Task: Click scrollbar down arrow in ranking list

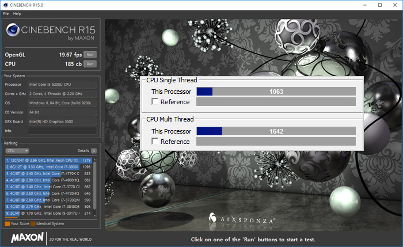Action: tap(94, 216)
